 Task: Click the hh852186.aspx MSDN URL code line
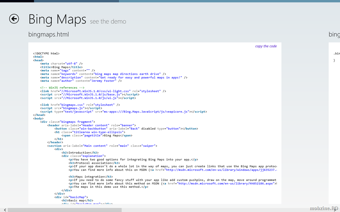[173, 184]
